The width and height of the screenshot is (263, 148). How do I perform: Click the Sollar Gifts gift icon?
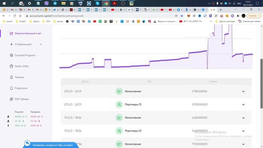tap(12, 66)
